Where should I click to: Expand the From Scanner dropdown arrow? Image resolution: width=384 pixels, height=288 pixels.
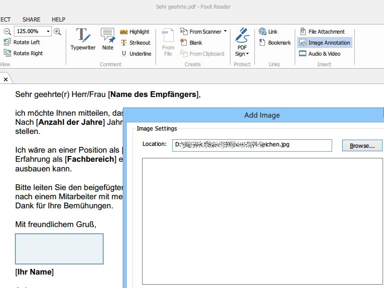[225, 31]
